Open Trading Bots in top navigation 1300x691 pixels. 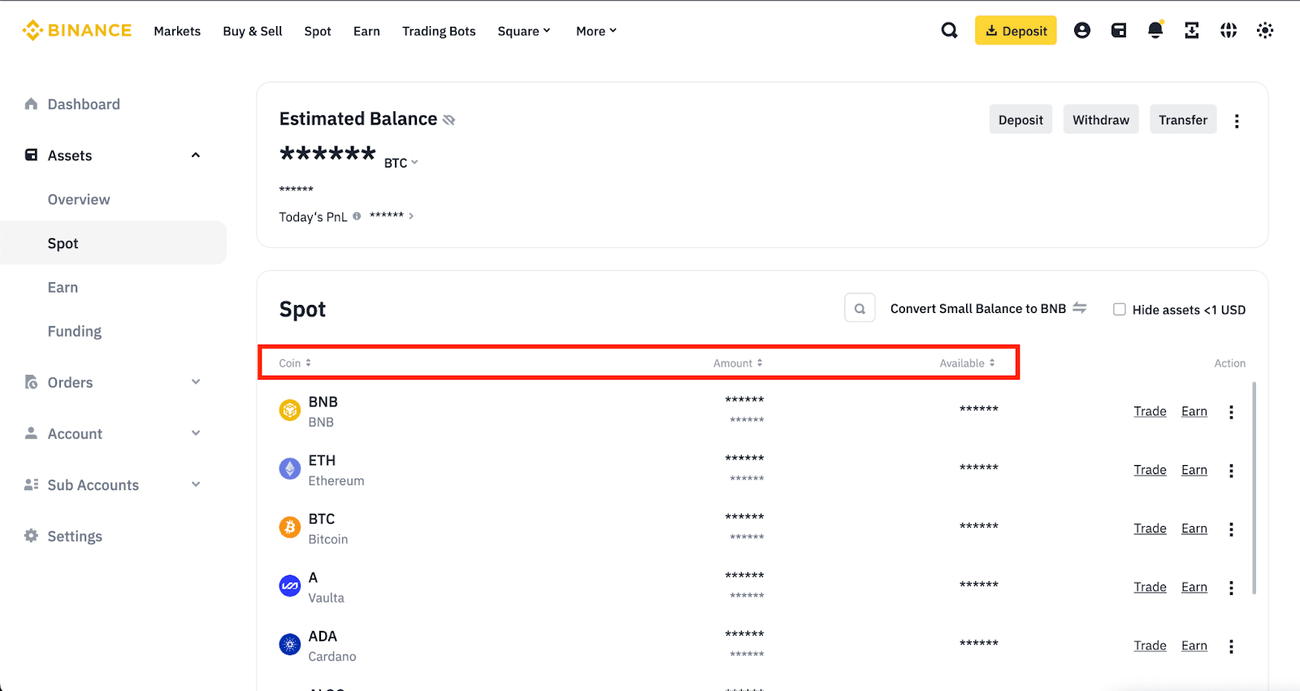coord(439,31)
